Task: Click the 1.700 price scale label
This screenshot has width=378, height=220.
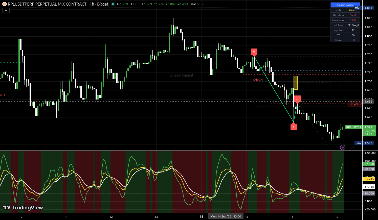Action: [368, 81]
